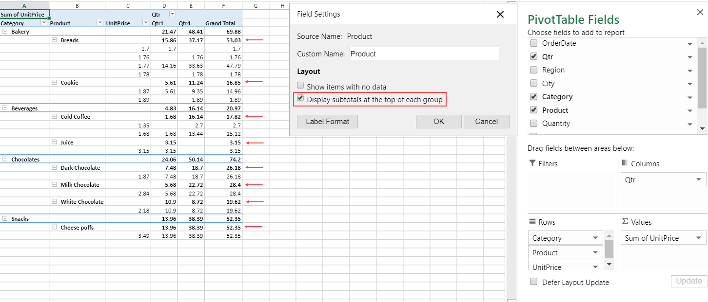The width and height of the screenshot is (708, 302).
Task: Cancel the Field Settings dialog
Action: point(487,122)
